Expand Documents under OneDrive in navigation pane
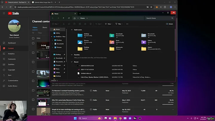The height and width of the screenshot is (121, 215). pos(52,44)
